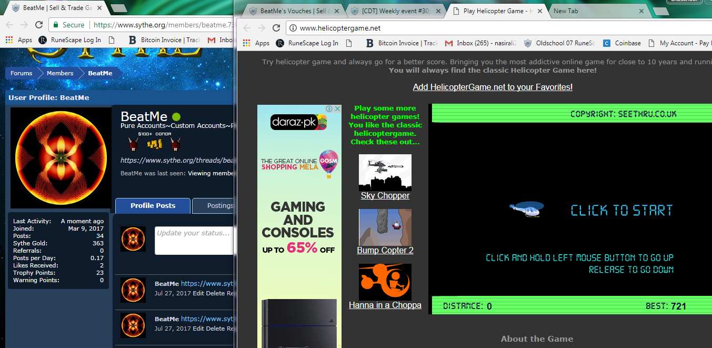This screenshot has width=712, height=348.
Task: Close the daraz.pk ad with X icon
Action: [337, 108]
